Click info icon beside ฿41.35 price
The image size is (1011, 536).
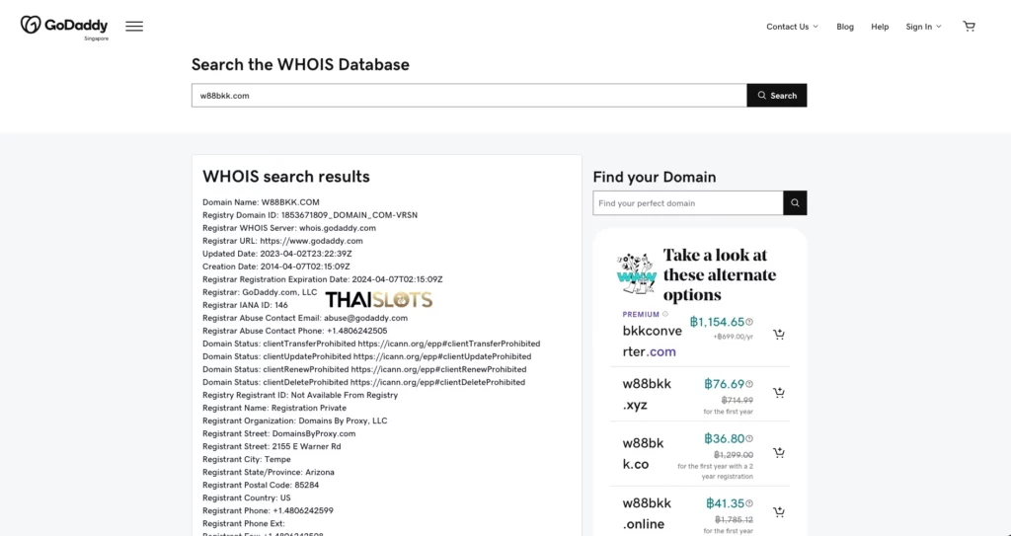749,503
